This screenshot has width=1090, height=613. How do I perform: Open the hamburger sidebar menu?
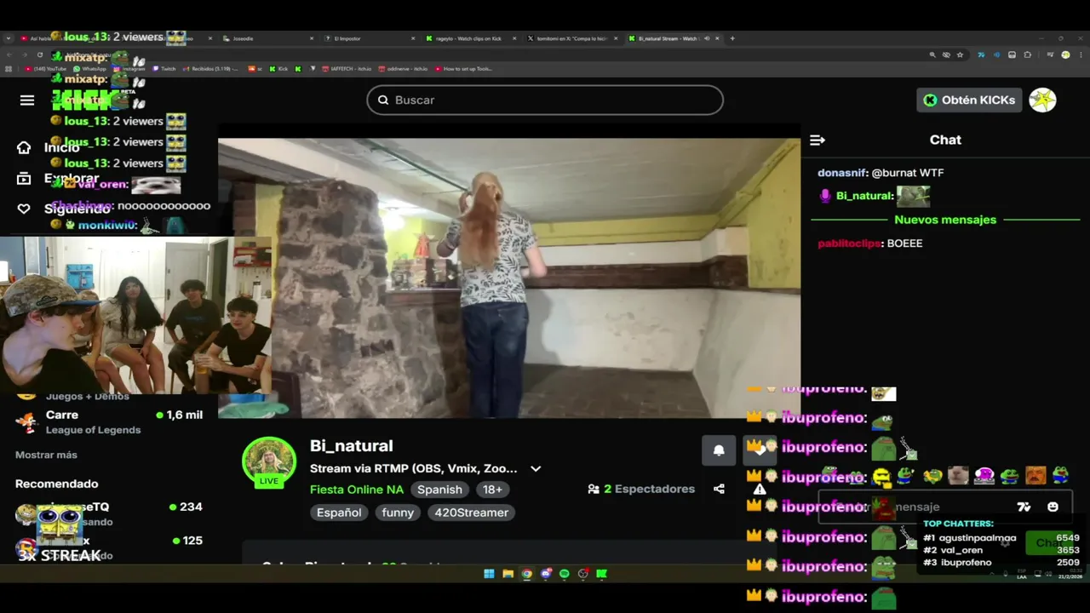coord(27,100)
